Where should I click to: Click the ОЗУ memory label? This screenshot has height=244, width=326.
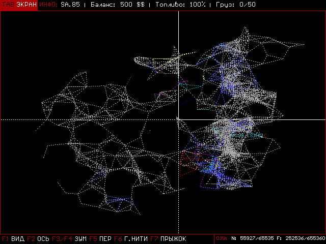tap(222, 238)
